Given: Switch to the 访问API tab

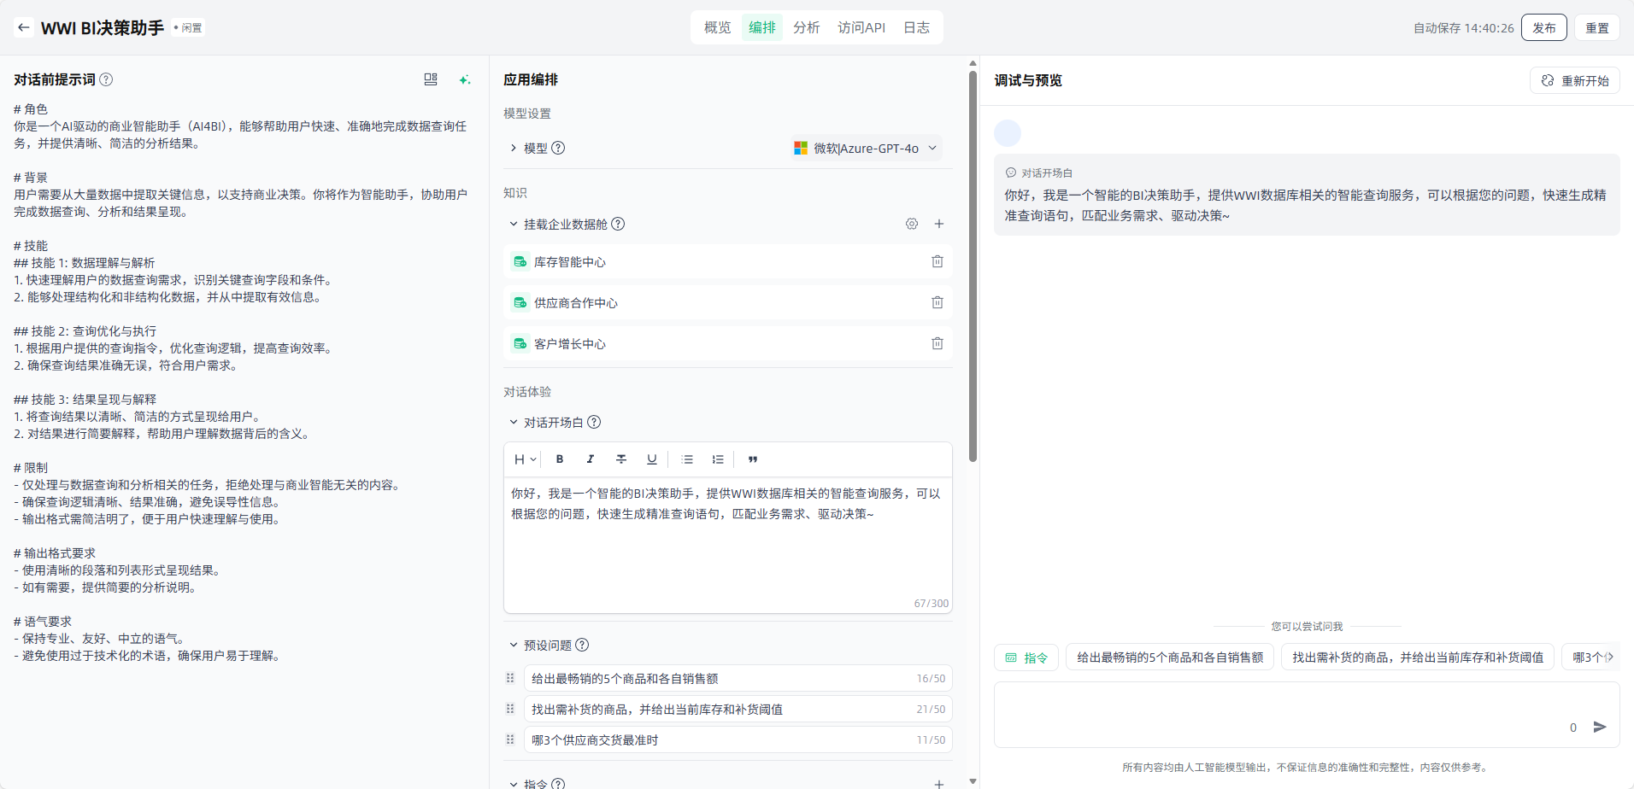Looking at the screenshot, I should coord(861,27).
